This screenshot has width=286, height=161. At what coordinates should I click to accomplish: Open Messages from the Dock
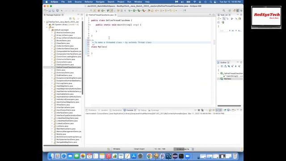coord(76,156)
